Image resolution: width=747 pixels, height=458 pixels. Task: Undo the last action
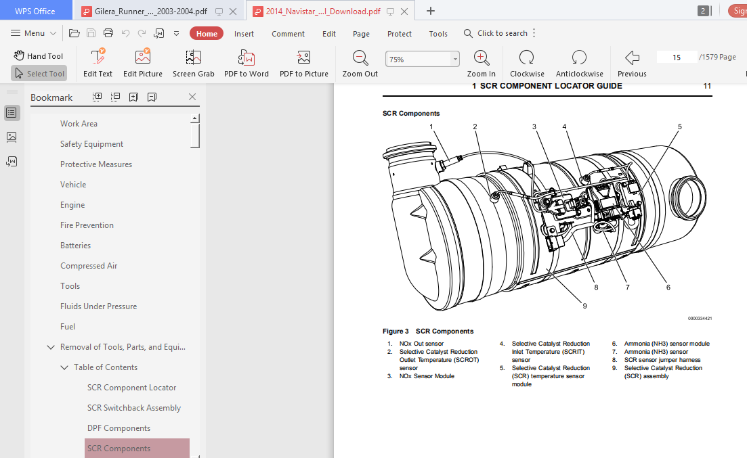125,33
